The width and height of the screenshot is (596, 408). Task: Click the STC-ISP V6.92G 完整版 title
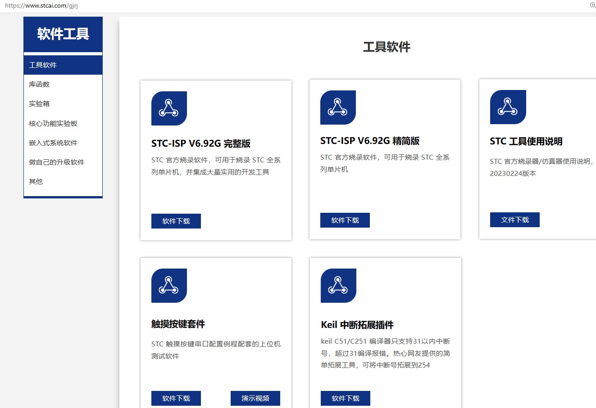[x=201, y=143]
